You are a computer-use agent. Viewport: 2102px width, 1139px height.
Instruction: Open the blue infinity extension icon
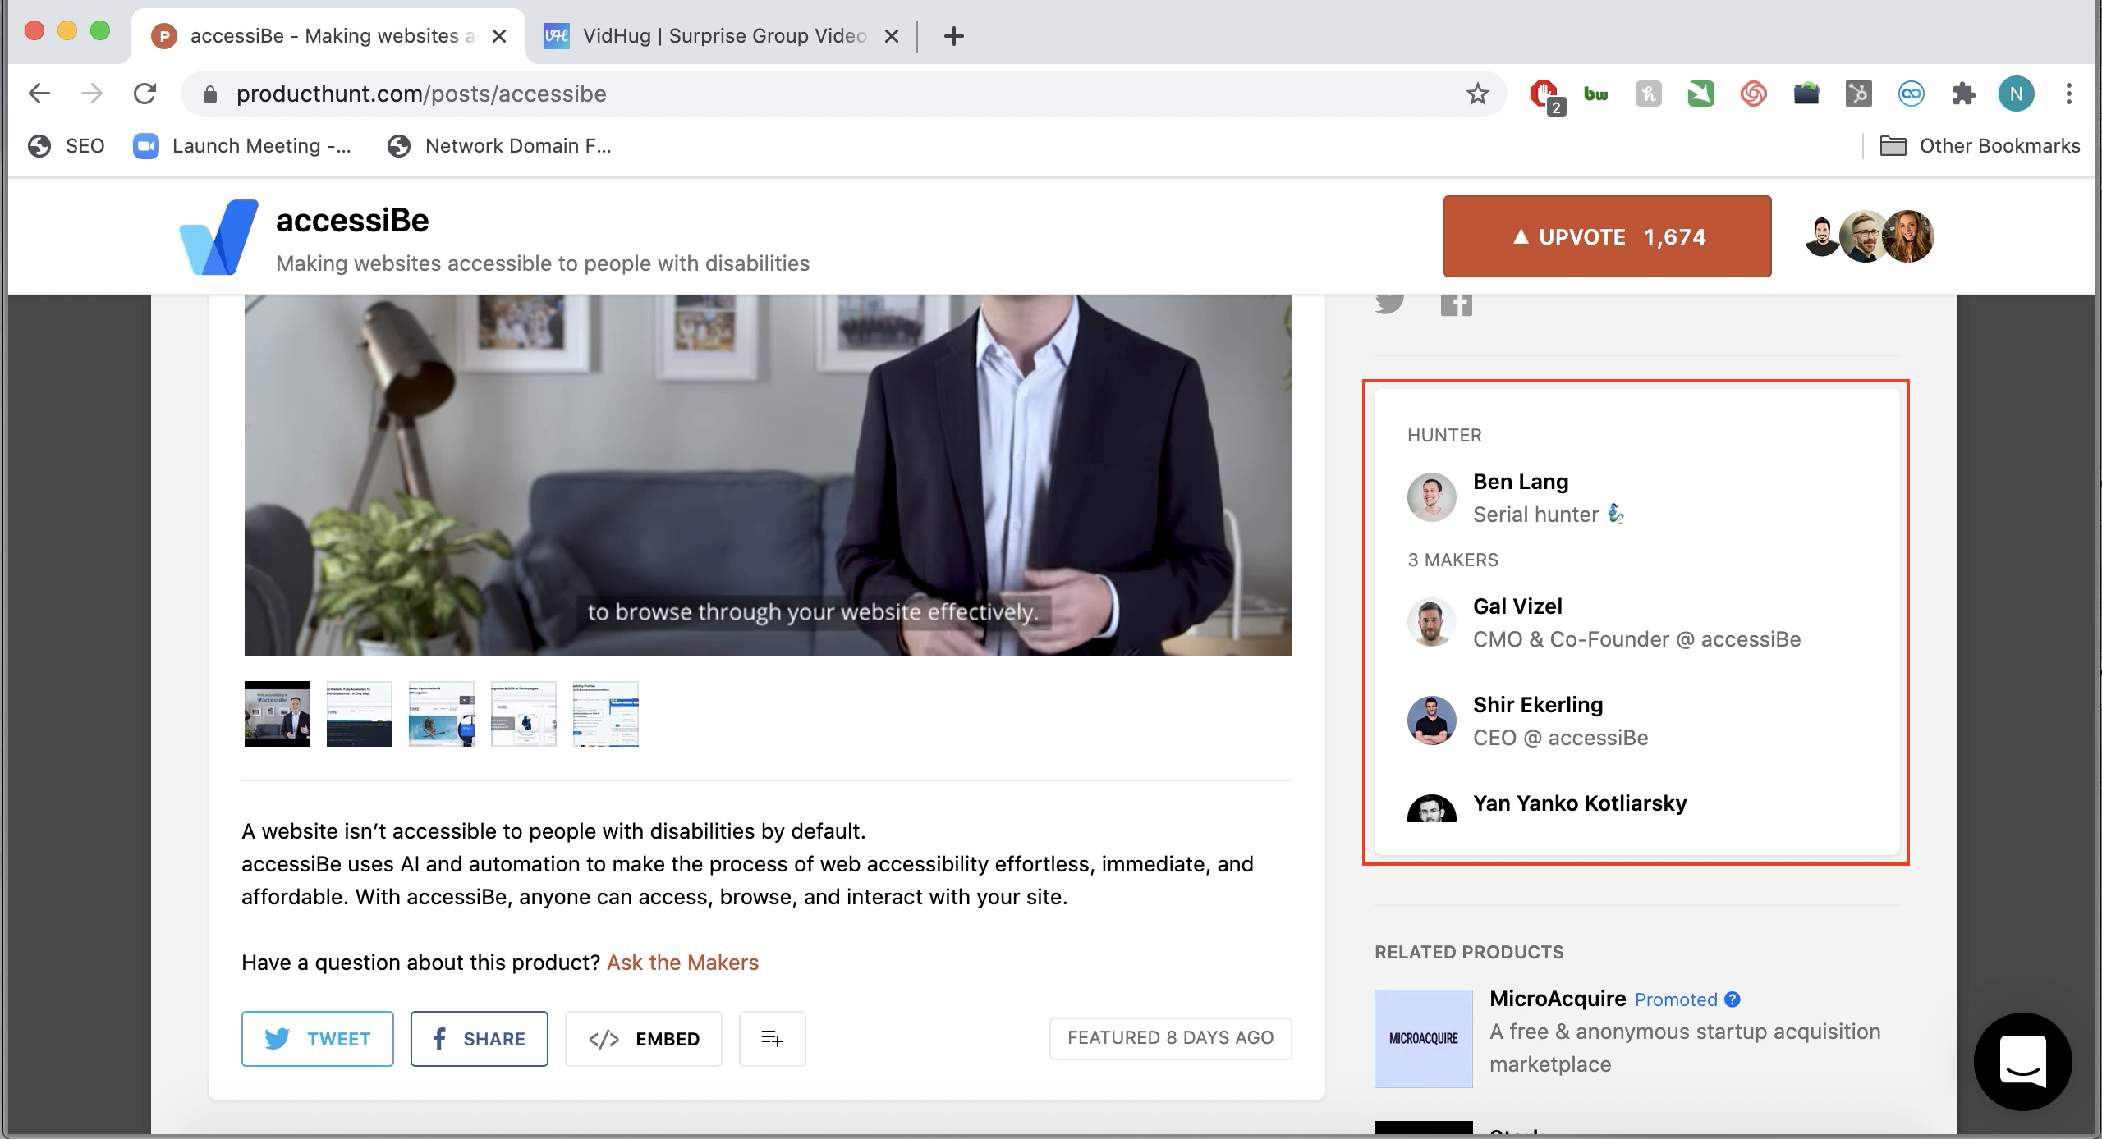(1911, 94)
